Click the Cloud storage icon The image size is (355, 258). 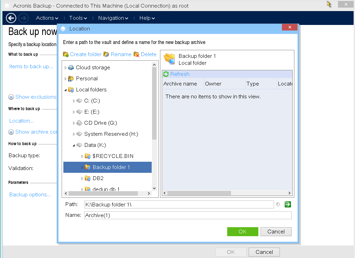point(71,68)
